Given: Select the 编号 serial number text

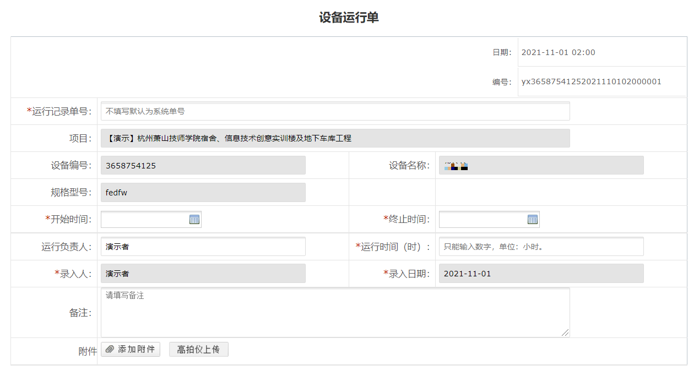Looking at the screenshot, I should 591,81.
